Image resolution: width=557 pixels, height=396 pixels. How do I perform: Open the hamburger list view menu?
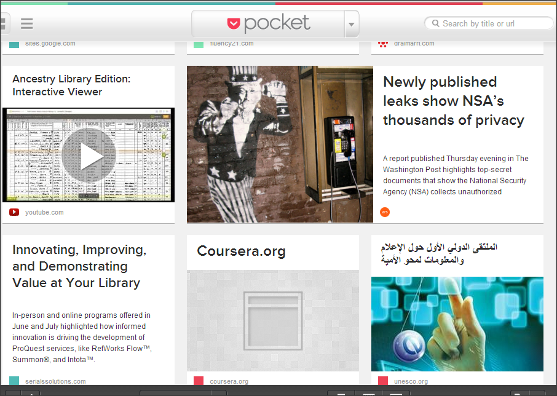[x=26, y=23]
